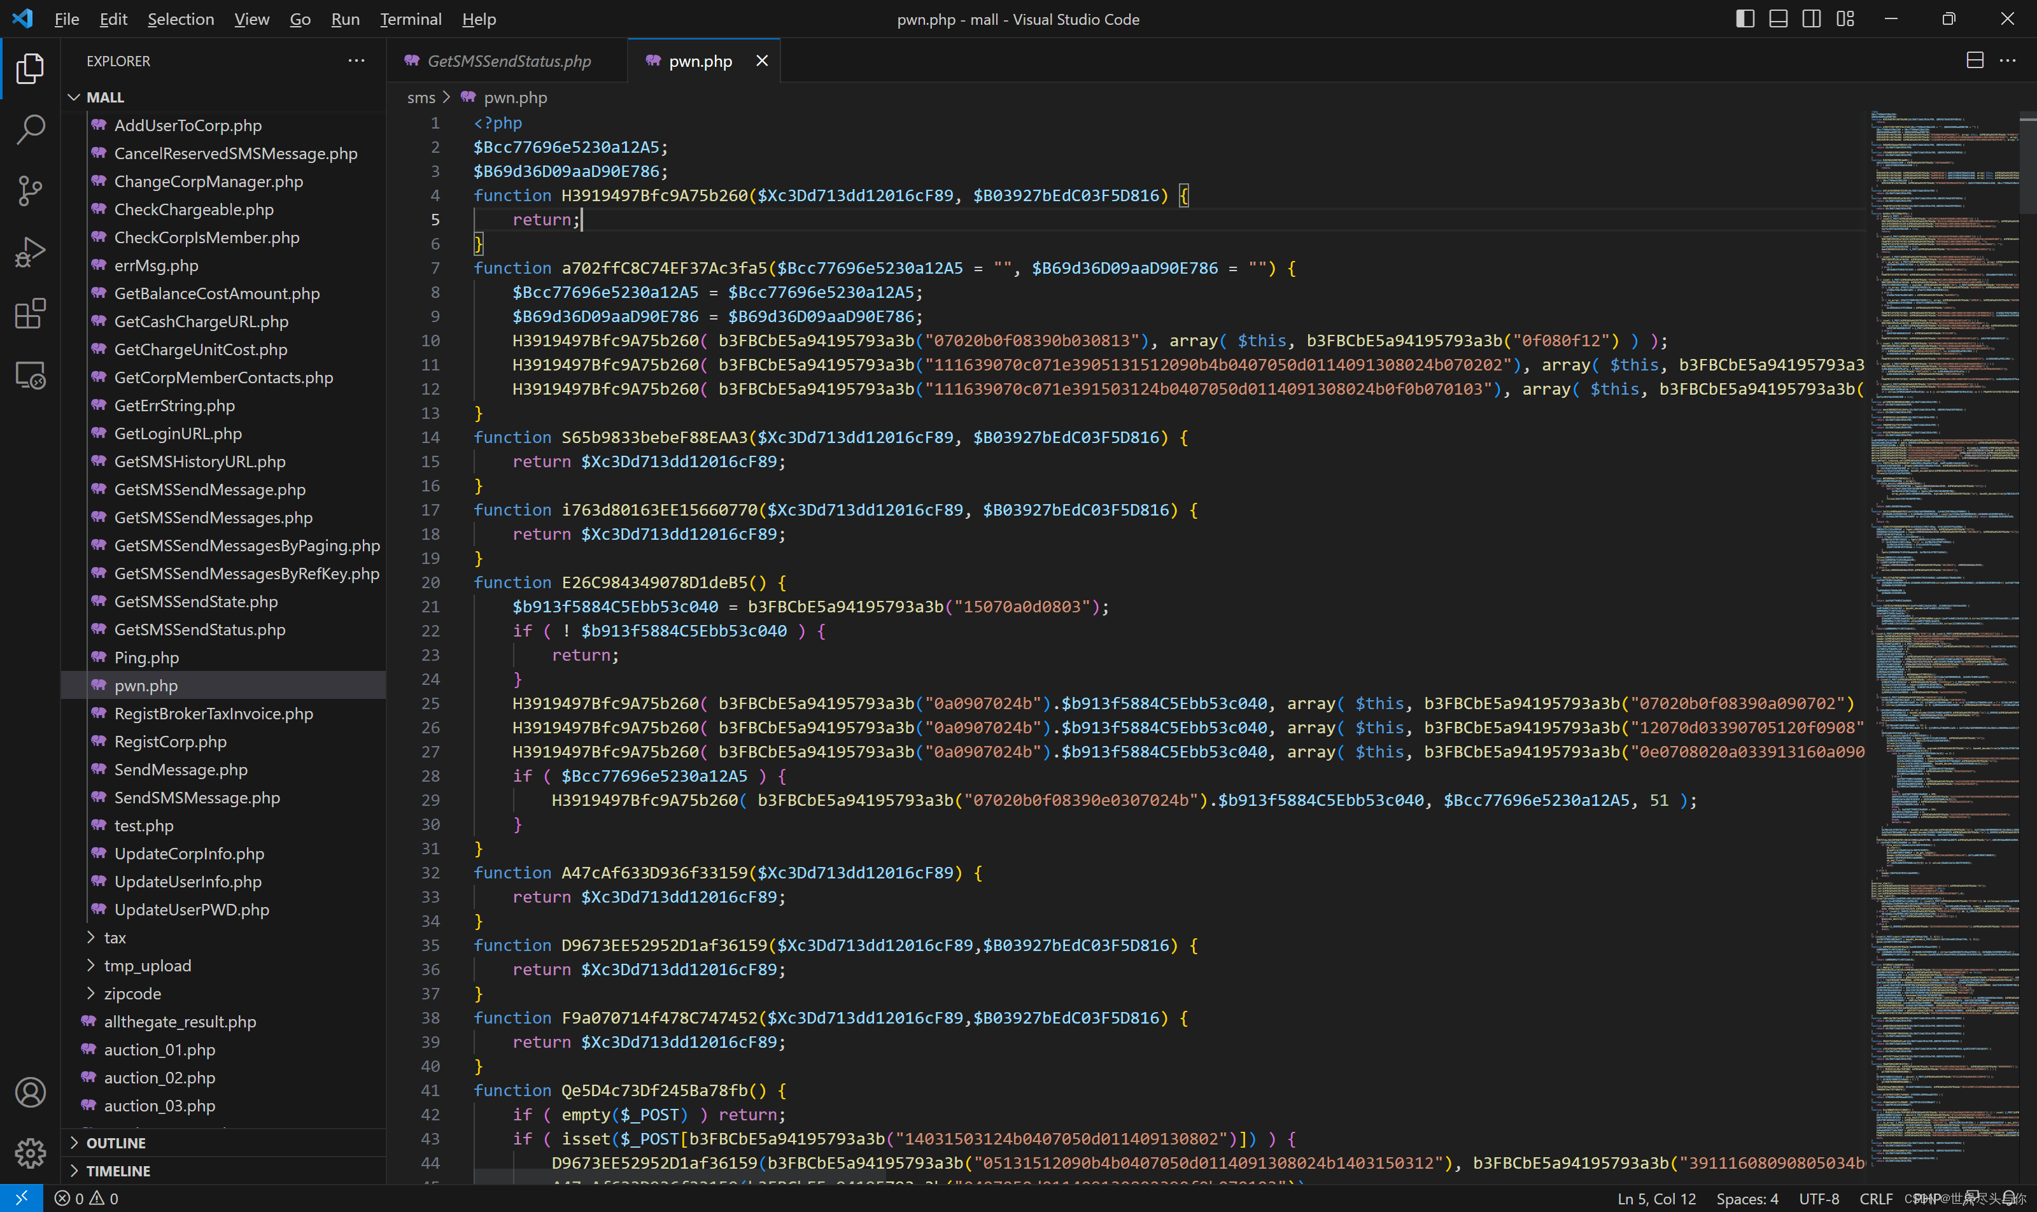Open Run and Debug view

(x=30, y=252)
